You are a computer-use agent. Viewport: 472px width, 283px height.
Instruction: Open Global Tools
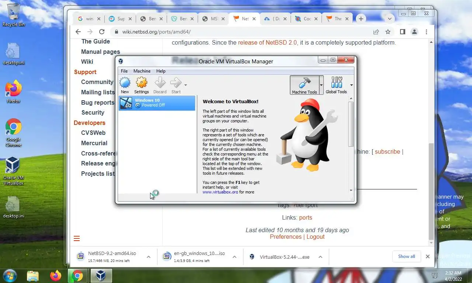coord(336,85)
